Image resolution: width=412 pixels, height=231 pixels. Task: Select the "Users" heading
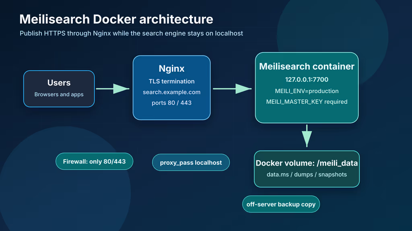(59, 83)
